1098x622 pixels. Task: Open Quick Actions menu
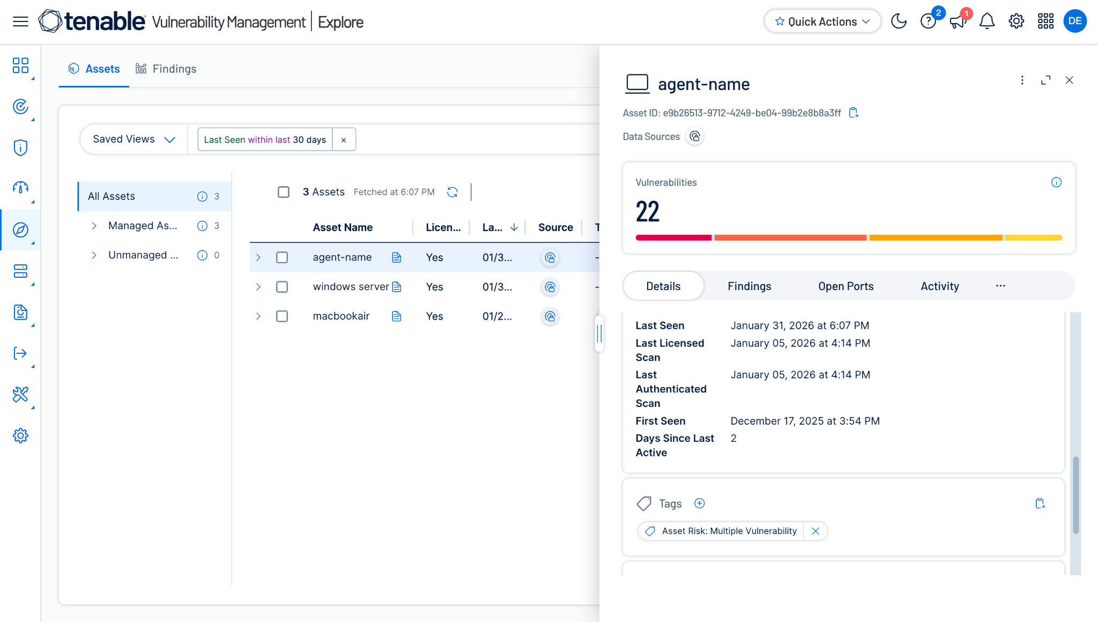tap(822, 21)
